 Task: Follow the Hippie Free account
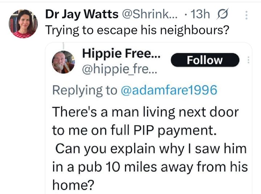[x=205, y=60]
